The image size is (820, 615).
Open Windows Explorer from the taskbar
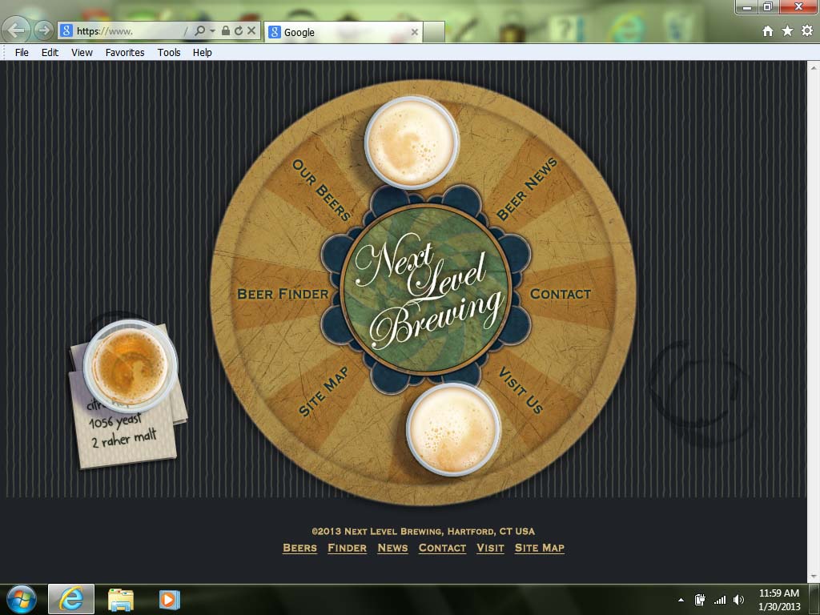pyautogui.click(x=121, y=599)
